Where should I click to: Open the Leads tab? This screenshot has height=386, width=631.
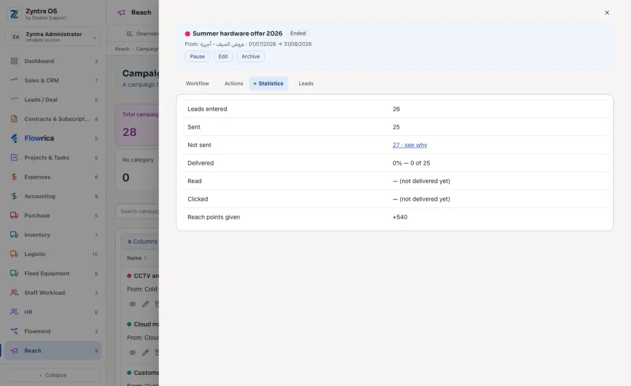[306, 83]
